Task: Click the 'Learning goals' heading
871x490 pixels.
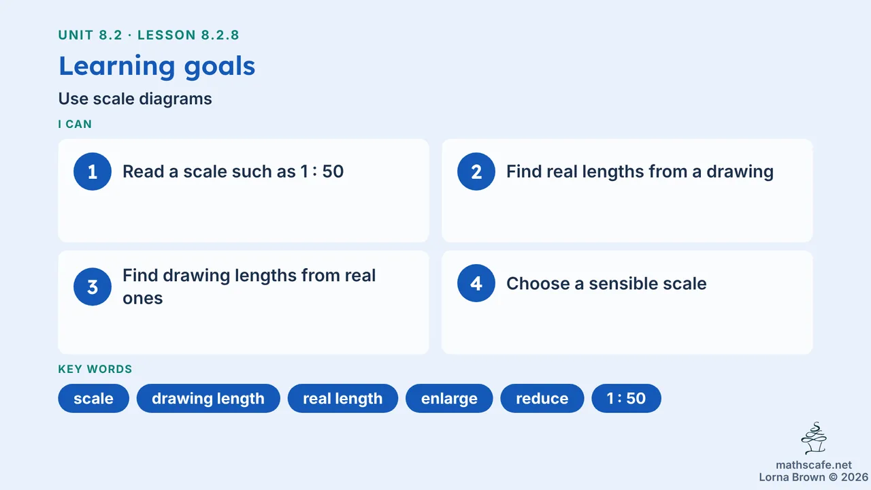Action: [x=157, y=66]
